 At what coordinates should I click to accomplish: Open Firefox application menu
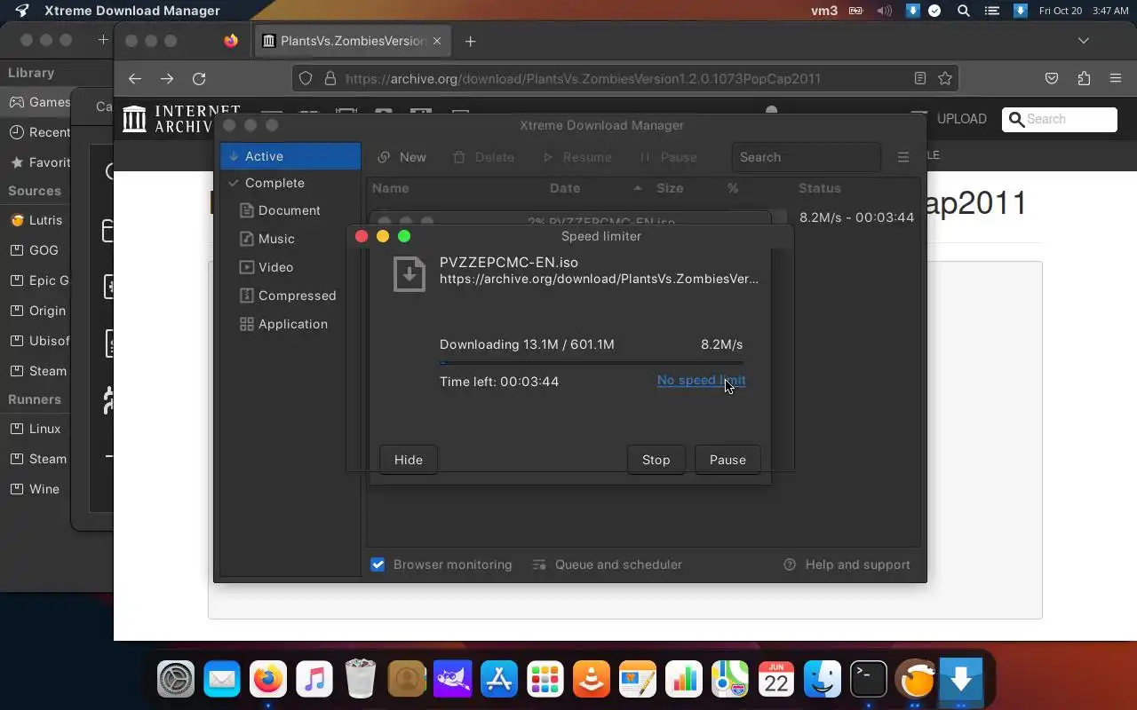(1116, 78)
